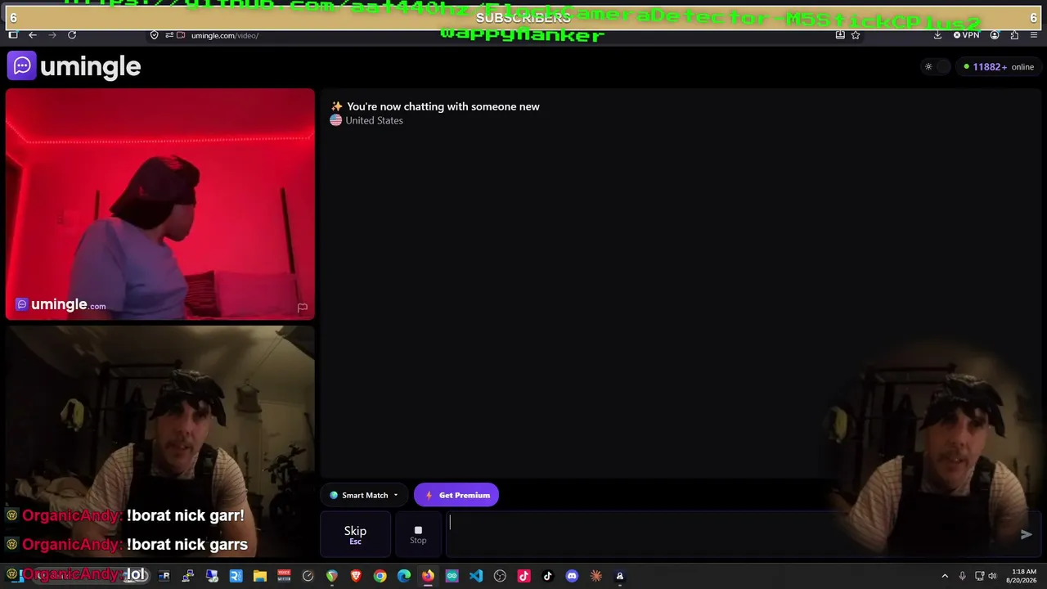Click the 11882+ online counter
This screenshot has height=589, width=1047.
(x=999, y=67)
